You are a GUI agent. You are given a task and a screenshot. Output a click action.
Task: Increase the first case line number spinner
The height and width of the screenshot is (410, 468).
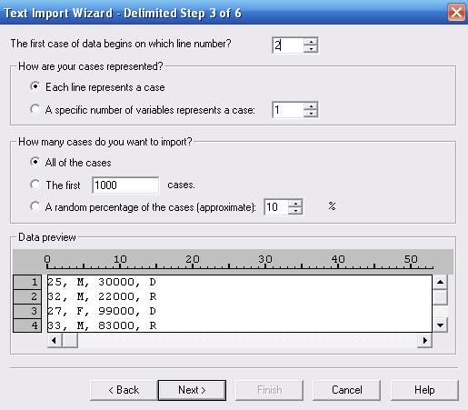coord(311,42)
